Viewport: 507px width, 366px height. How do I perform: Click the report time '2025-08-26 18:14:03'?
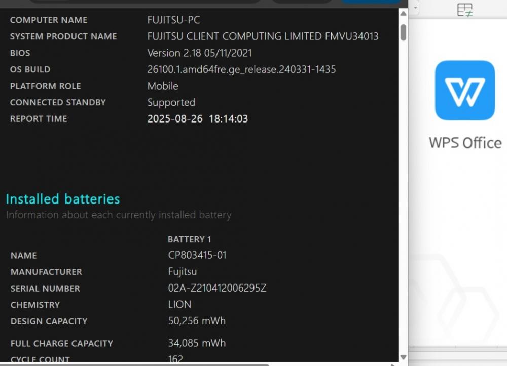click(198, 119)
